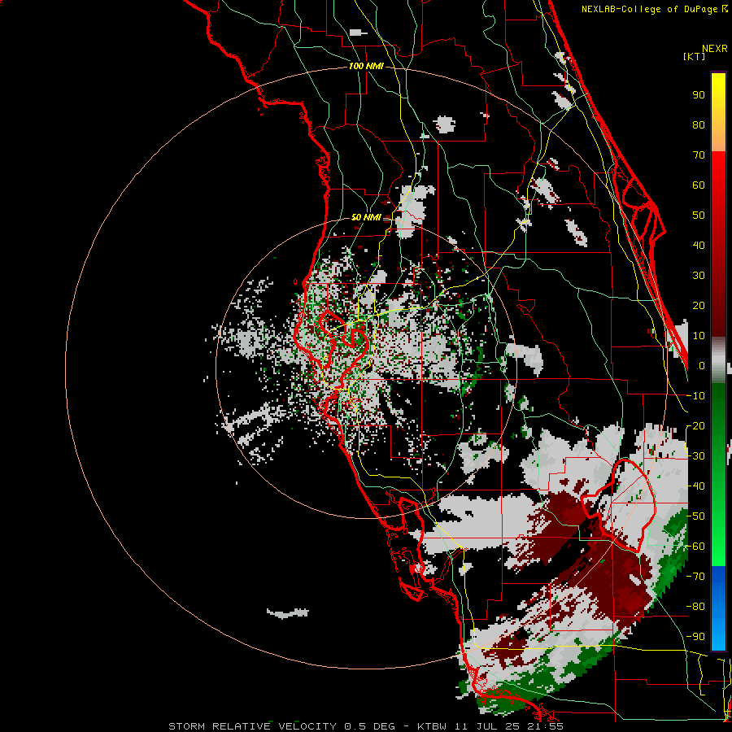Screen dimensions: 732x732
Task: Click the positive 70 knot scale label
Action: click(x=699, y=155)
